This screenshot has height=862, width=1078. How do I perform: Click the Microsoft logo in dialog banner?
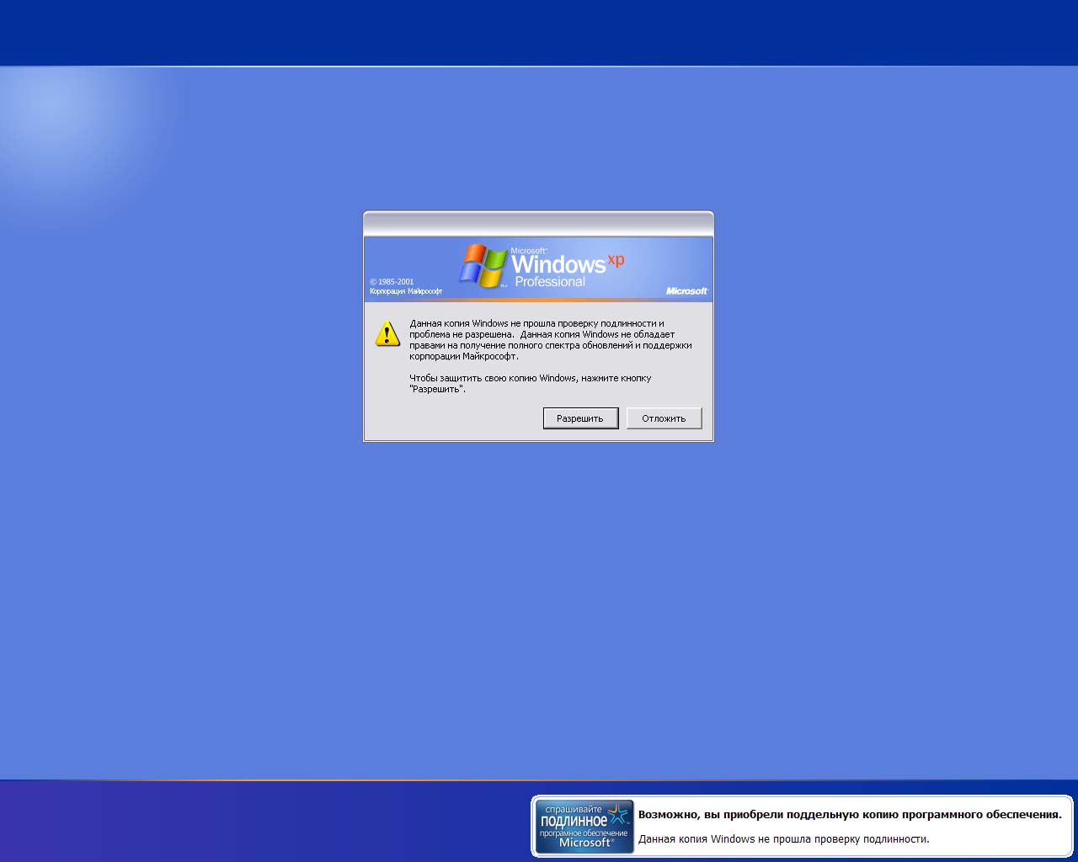686,291
